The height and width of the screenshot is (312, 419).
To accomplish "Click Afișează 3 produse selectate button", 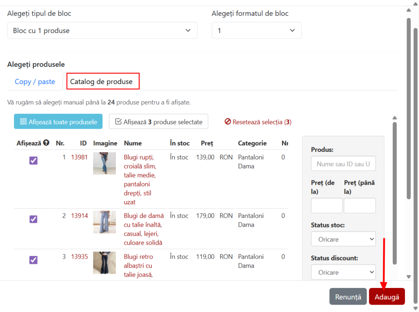I will pyautogui.click(x=158, y=122).
